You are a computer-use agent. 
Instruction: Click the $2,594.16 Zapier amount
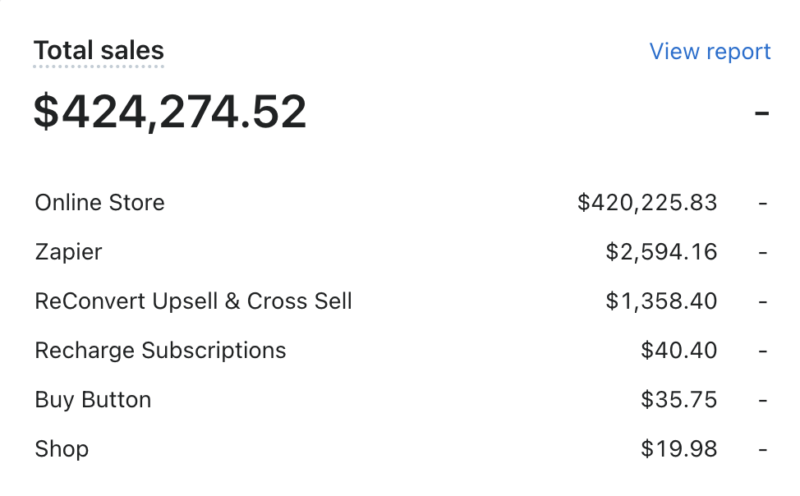click(x=661, y=252)
